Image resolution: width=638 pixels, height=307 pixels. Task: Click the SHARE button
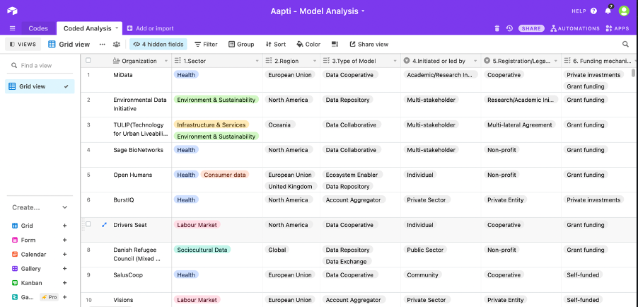pyautogui.click(x=531, y=28)
